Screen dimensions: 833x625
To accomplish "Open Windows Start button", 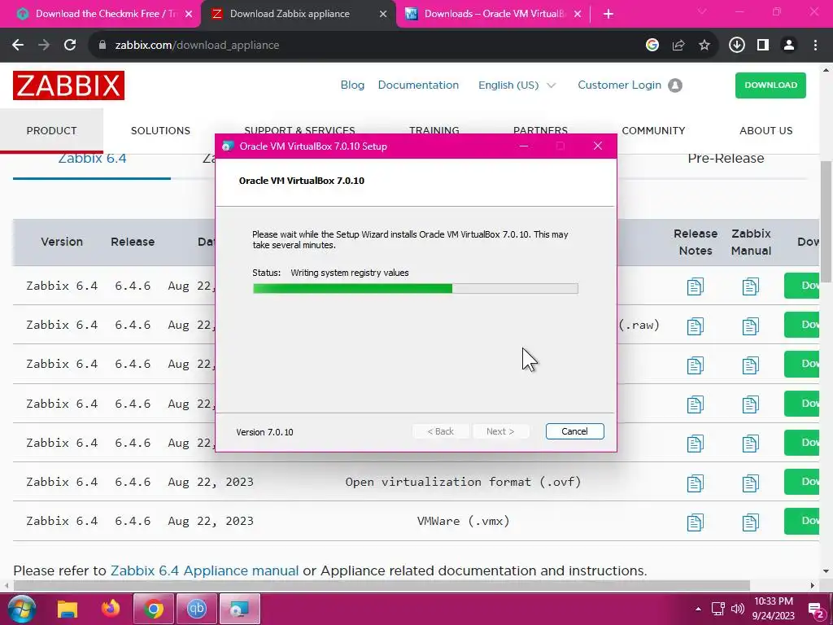I will click(21, 609).
